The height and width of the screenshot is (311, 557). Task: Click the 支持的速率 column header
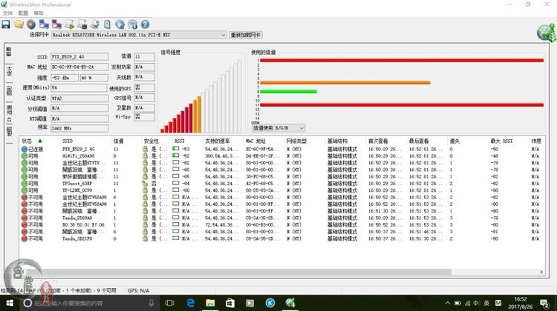pos(217,141)
